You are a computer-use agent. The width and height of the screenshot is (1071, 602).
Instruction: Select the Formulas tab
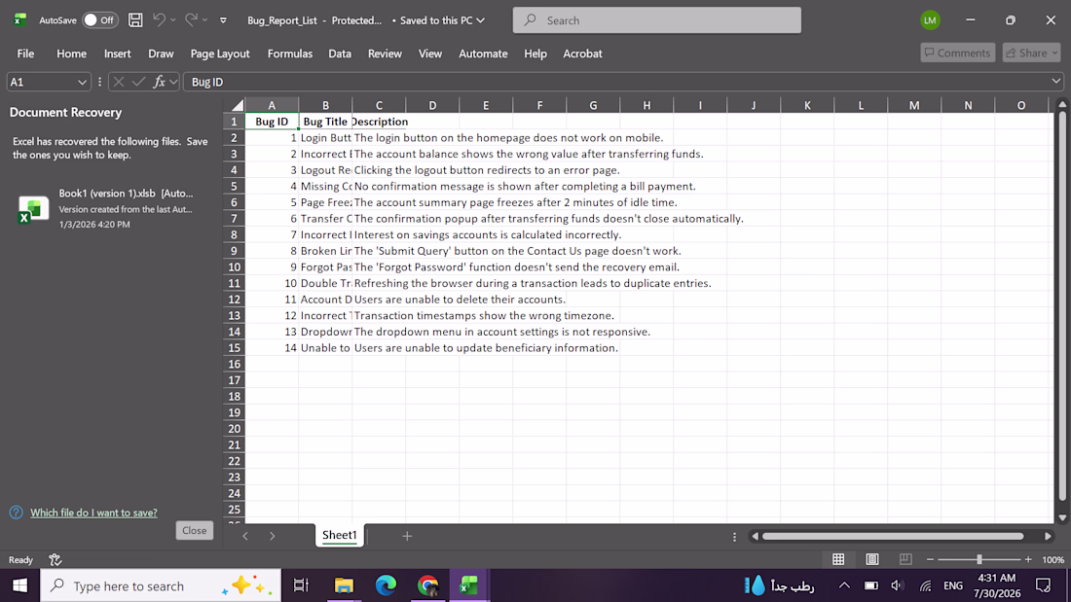[x=289, y=53]
